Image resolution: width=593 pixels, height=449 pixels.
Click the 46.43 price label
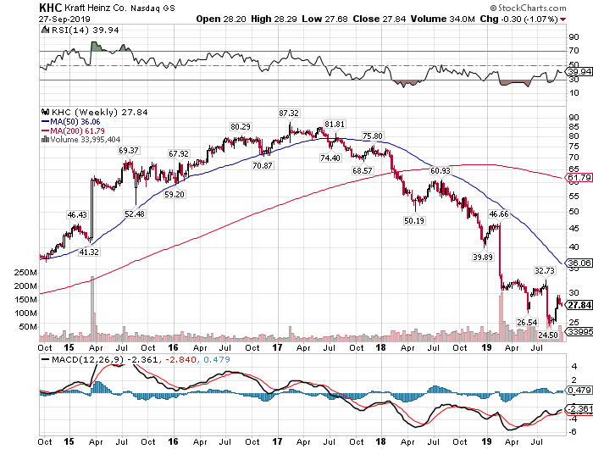[x=77, y=215]
